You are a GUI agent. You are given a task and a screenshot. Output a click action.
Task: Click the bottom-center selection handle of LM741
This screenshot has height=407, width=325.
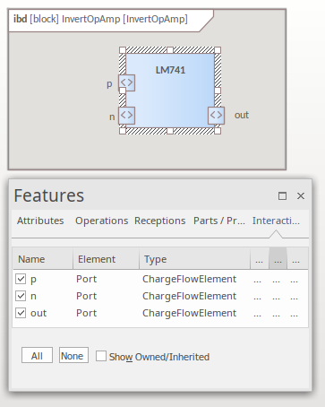coord(170,131)
